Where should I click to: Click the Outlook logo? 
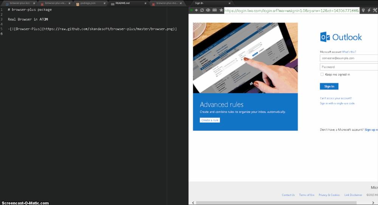(341, 37)
